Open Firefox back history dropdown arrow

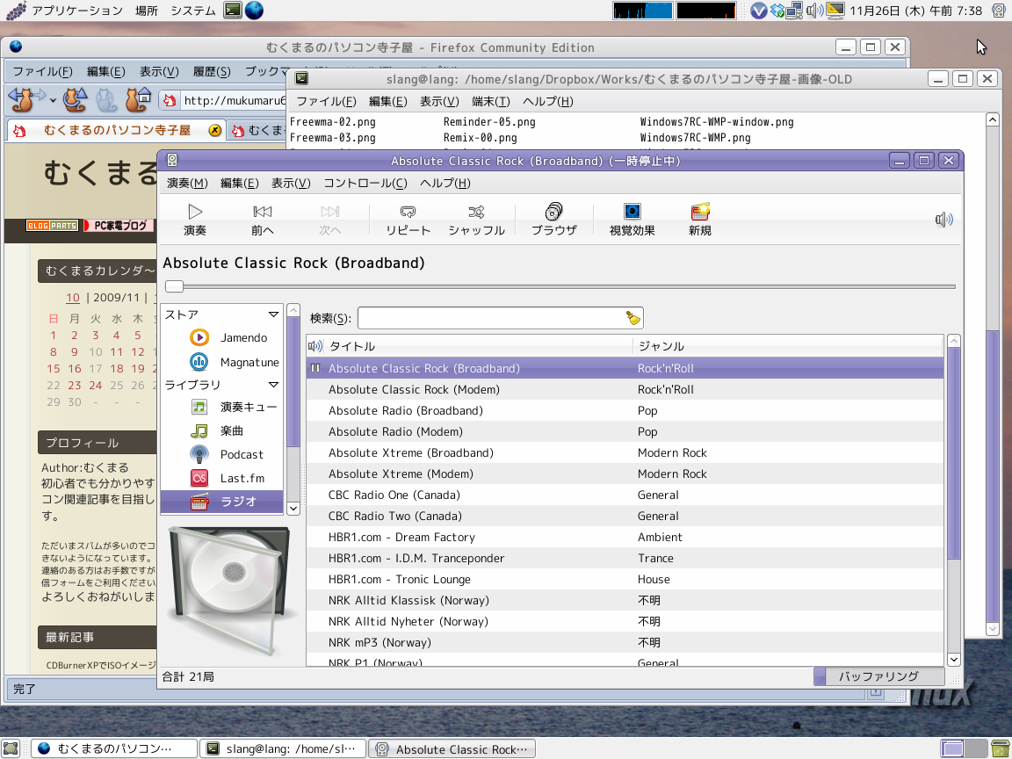click(53, 101)
